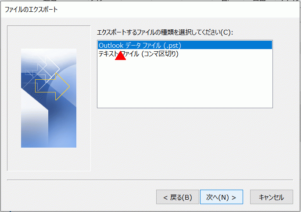Click the background window strip above the dialog
This screenshot has height=212, width=301.
[x=150, y=0]
